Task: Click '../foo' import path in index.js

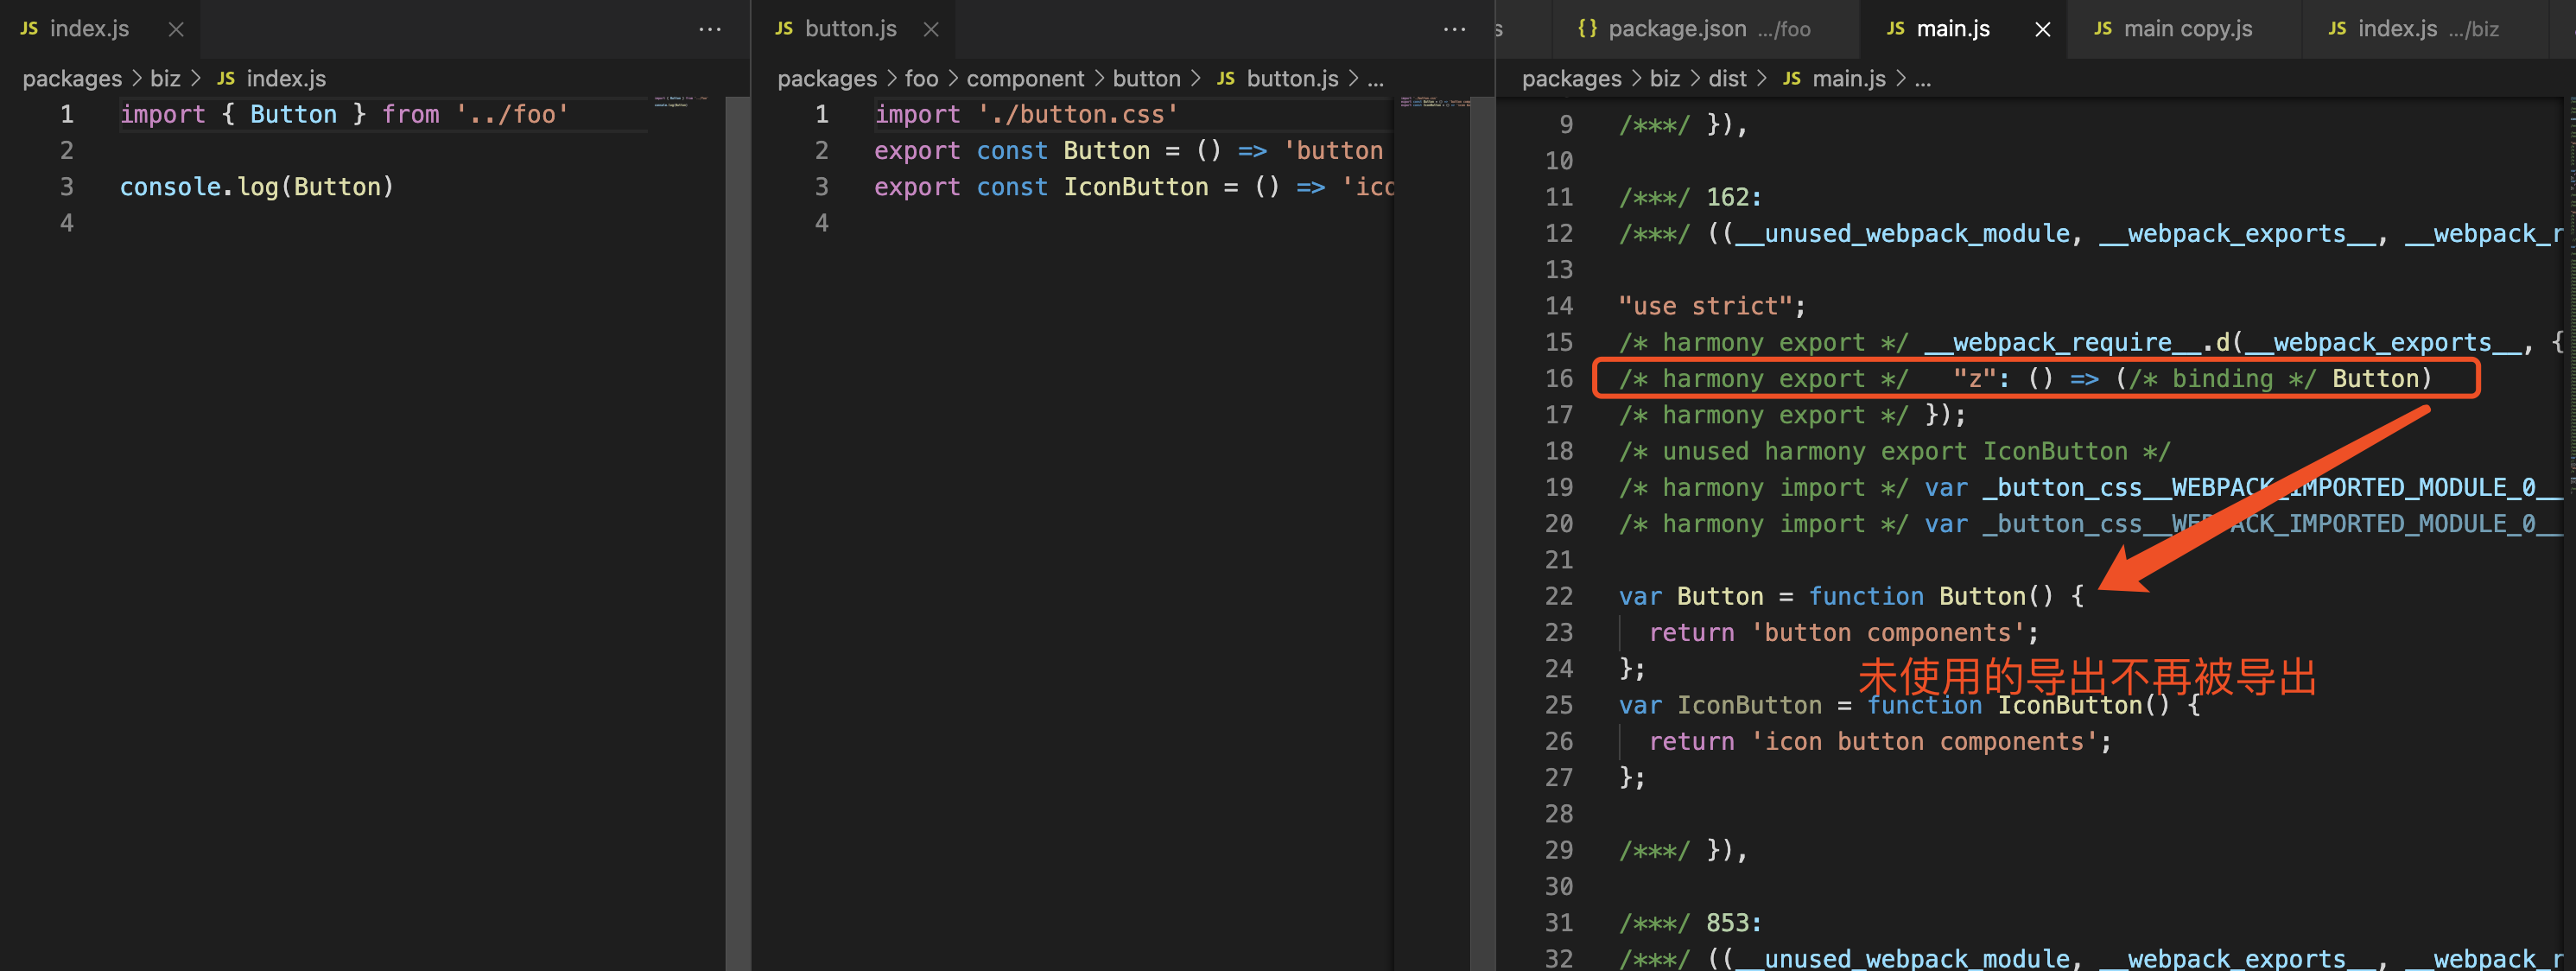Action: coord(512,114)
